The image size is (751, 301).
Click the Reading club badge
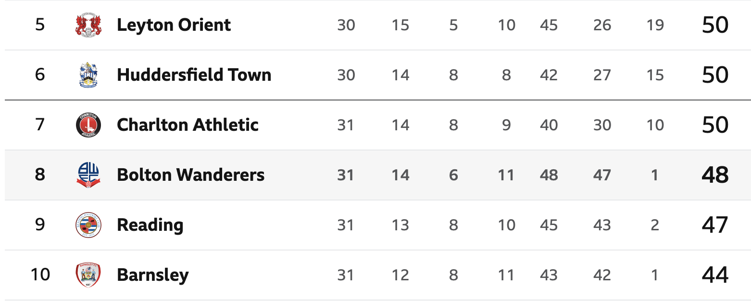click(88, 225)
